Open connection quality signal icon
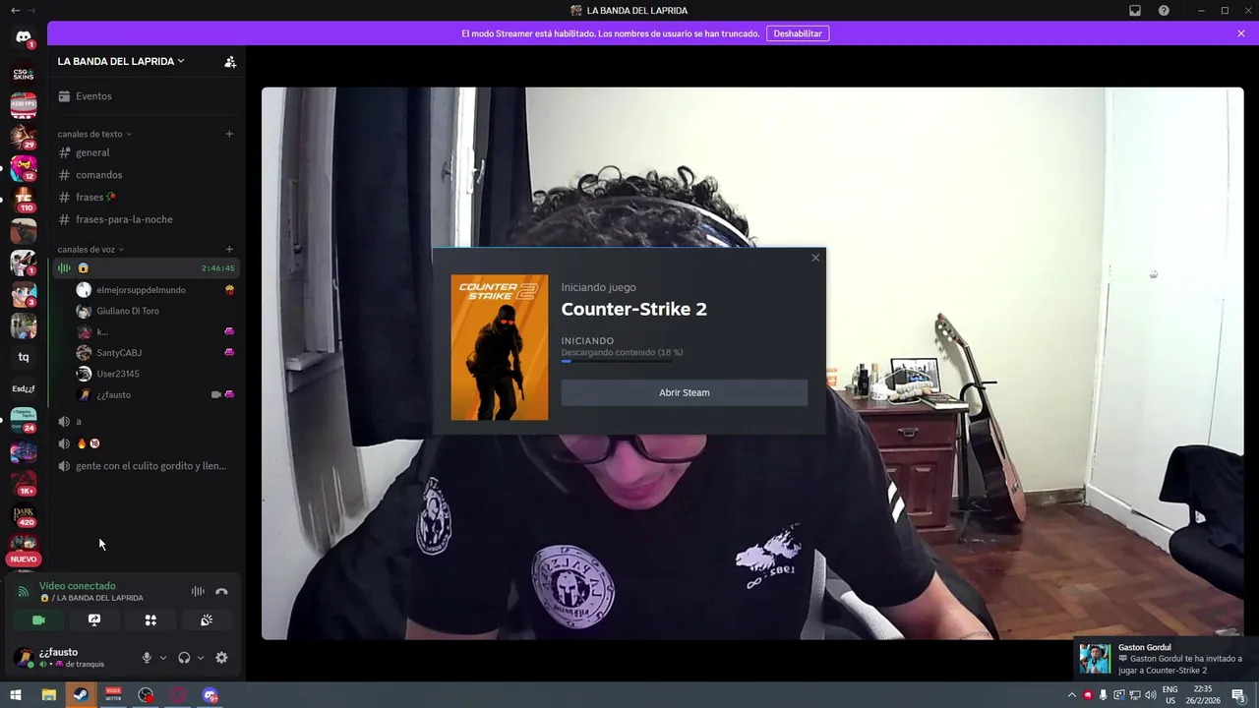Screen dimensions: 1259x708 24,592
